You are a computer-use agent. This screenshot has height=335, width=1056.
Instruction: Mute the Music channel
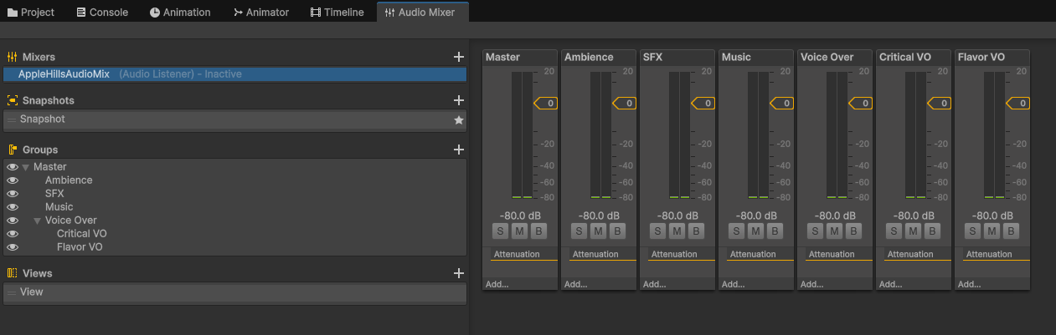coord(755,231)
